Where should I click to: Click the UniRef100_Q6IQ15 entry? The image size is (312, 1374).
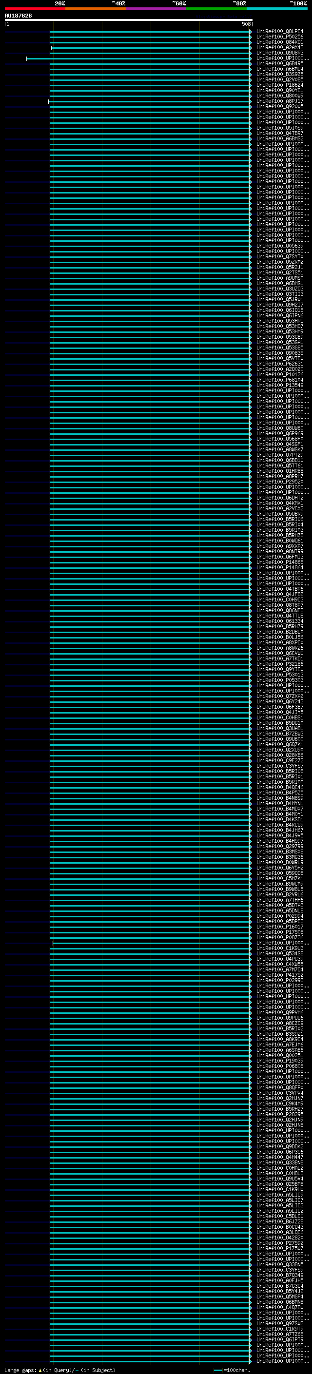point(280,310)
